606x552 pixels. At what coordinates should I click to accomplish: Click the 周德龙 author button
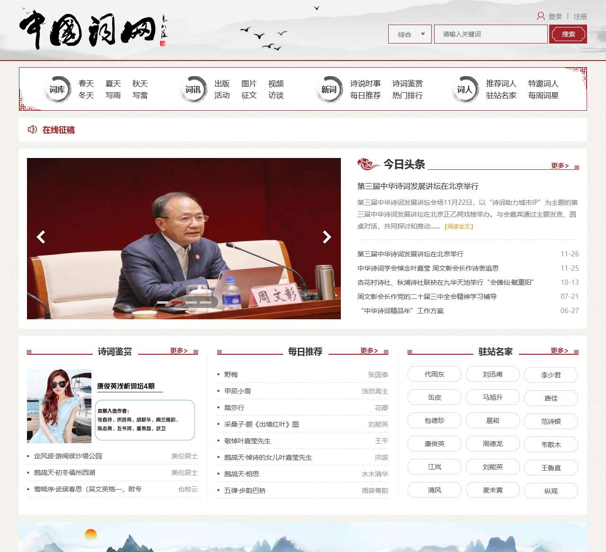[x=493, y=444]
